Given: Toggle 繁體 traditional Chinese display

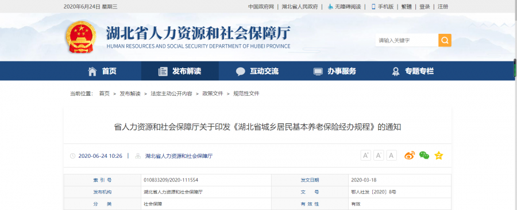Looking at the screenshot, I should pyautogui.click(x=406, y=6).
